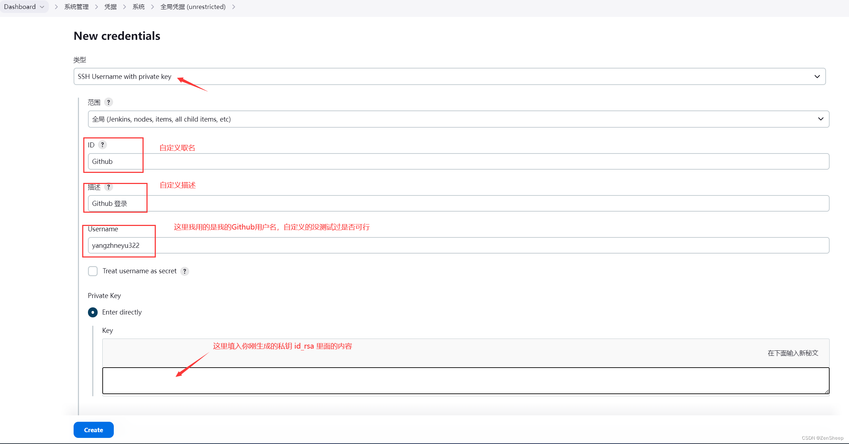849x444 pixels.
Task: Select Enter directly radio button
Action: [x=93, y=312]
